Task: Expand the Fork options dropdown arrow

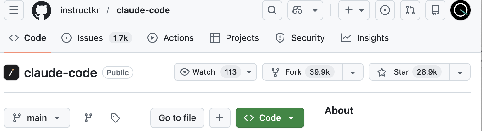Action: point(353,72)
